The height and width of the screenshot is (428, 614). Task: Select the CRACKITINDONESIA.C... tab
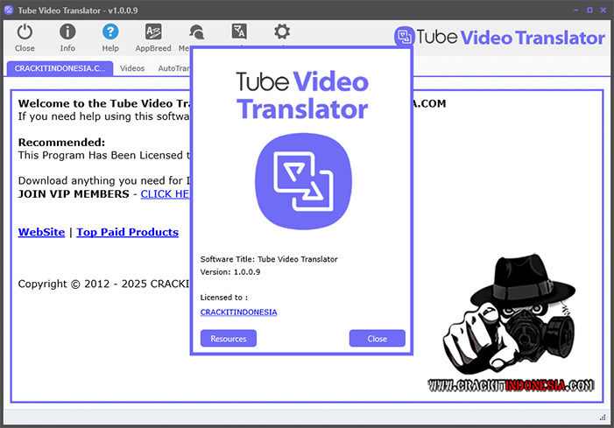[x=59, y=67]
